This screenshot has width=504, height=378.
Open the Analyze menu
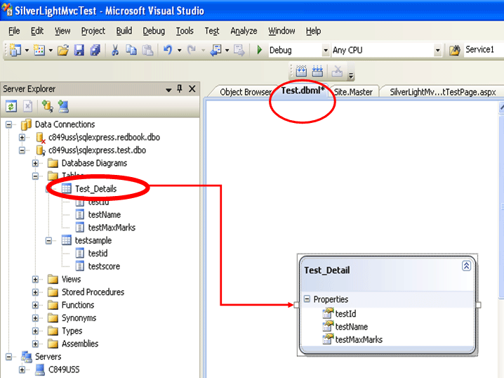[x=244, y=31]
